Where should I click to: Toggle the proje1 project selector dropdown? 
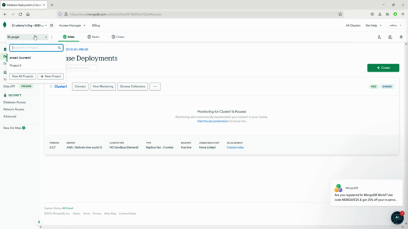[x=27, y=37]
